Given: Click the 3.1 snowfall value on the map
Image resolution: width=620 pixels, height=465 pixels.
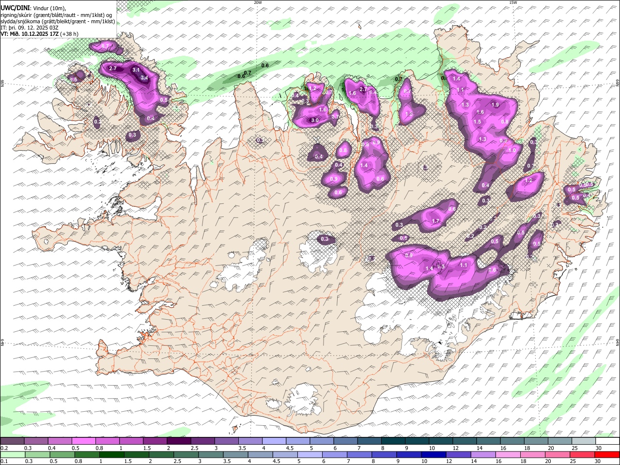Looking at the screenshot, I should pyautogui.click(x=136, y=70).
